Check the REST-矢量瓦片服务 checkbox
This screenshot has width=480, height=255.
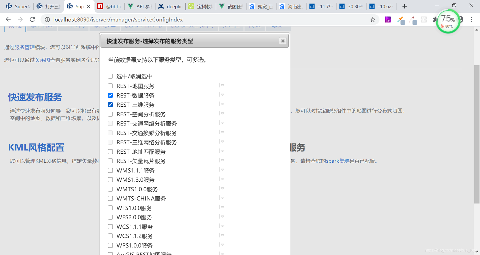coord(110,161)
